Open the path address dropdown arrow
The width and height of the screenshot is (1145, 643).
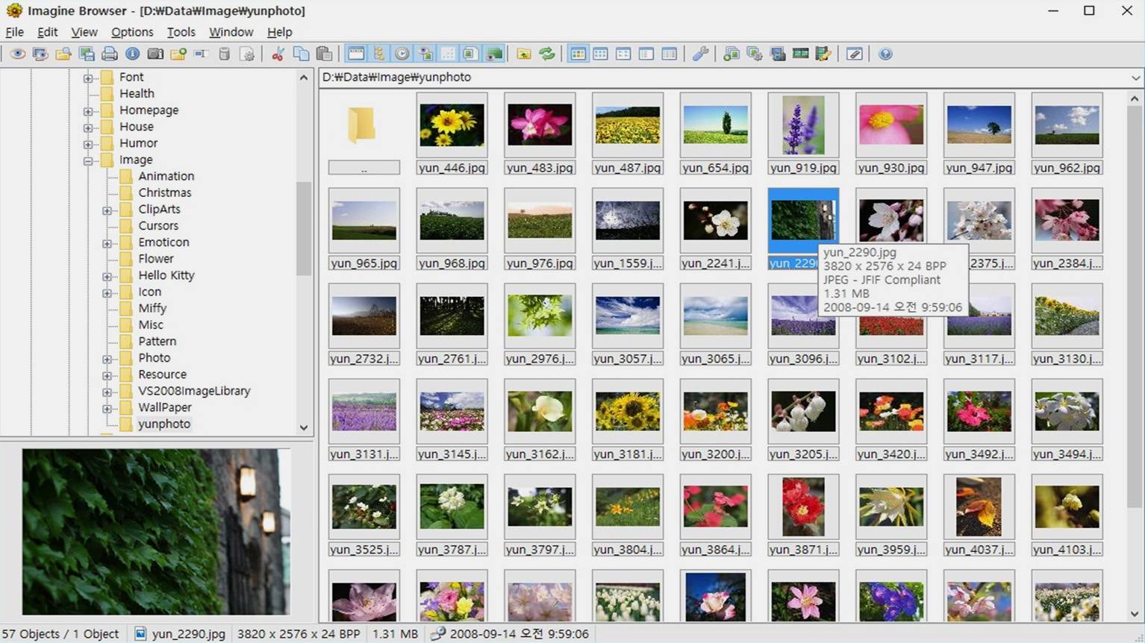[x=1135, y=78]
